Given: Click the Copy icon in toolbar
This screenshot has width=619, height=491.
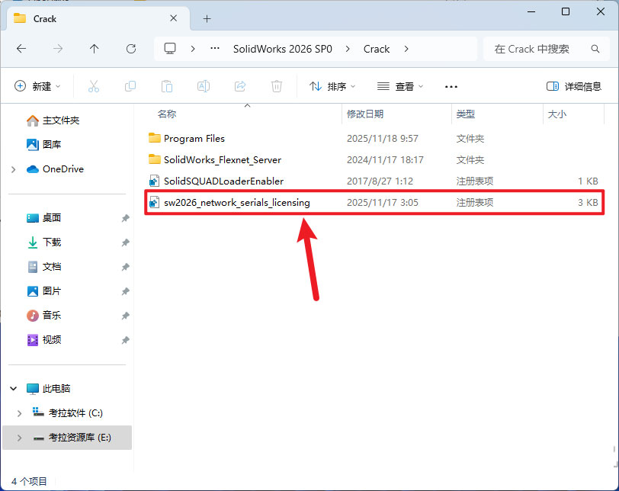Looking at the screenshot, I should (130, 87).
